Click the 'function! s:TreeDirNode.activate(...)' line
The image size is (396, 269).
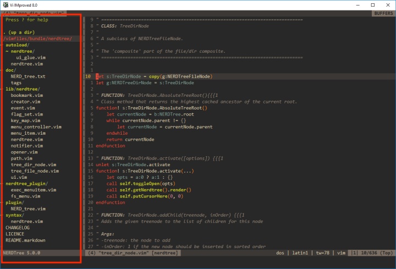tap(145, 171)
